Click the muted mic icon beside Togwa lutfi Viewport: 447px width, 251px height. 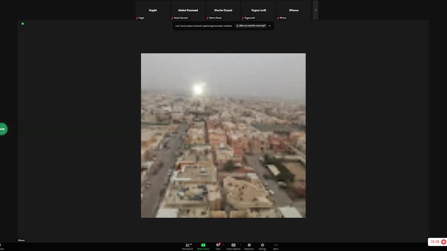243,18
